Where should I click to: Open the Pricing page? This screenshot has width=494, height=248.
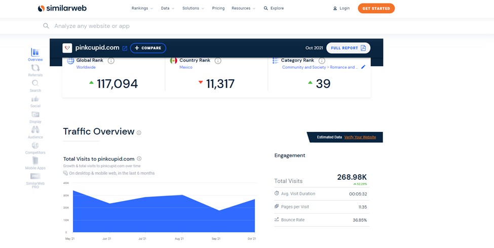click(x=218, y=9)
